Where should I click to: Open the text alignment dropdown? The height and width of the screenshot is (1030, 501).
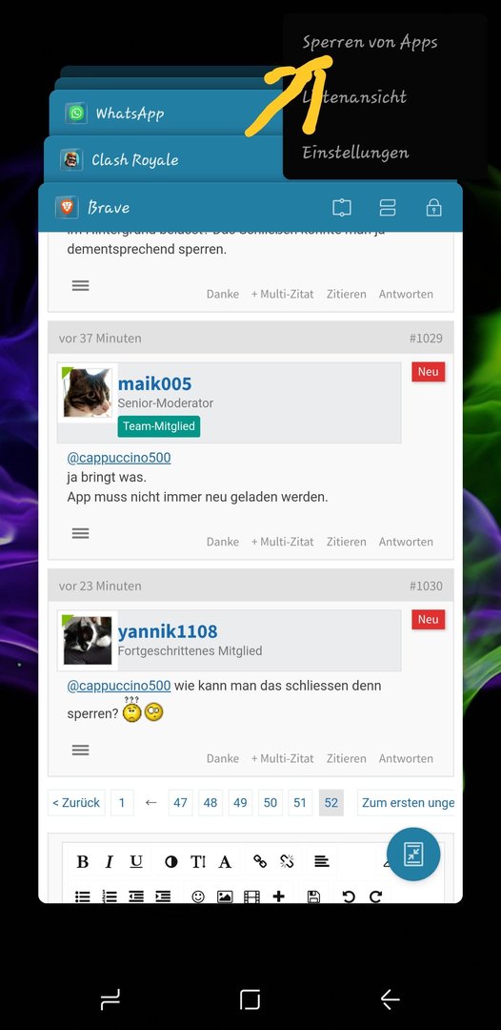[321, 861]
